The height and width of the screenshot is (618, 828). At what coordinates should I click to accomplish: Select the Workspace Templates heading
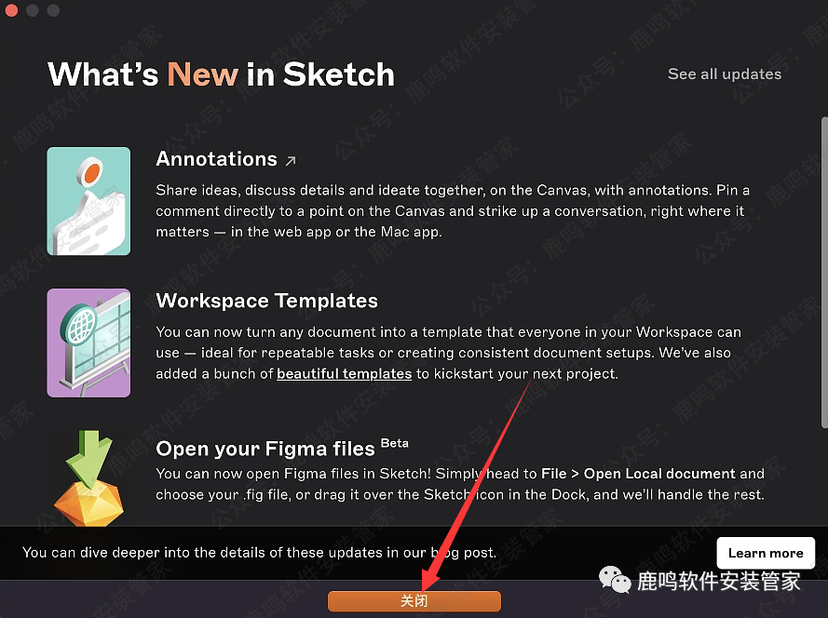click(x=266, y=301)
